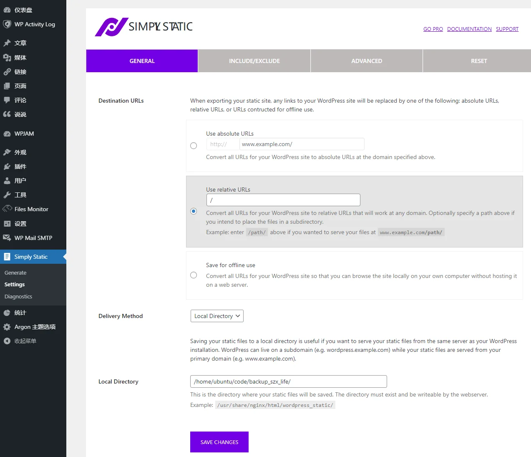This screenshot has width=531, height=457.
Task: Open the http:// protocol selector
Action: [x=223, y=144]
